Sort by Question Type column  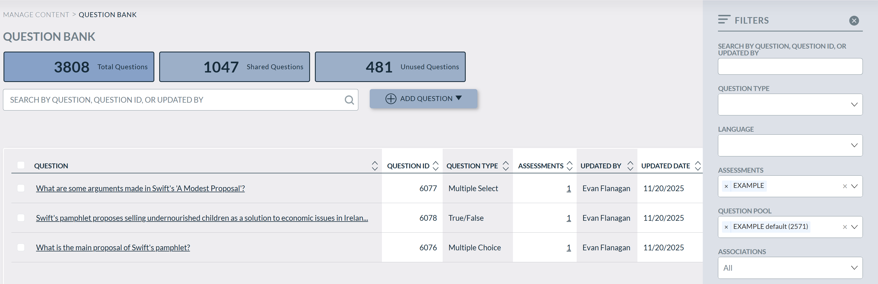tap(506, 166)
